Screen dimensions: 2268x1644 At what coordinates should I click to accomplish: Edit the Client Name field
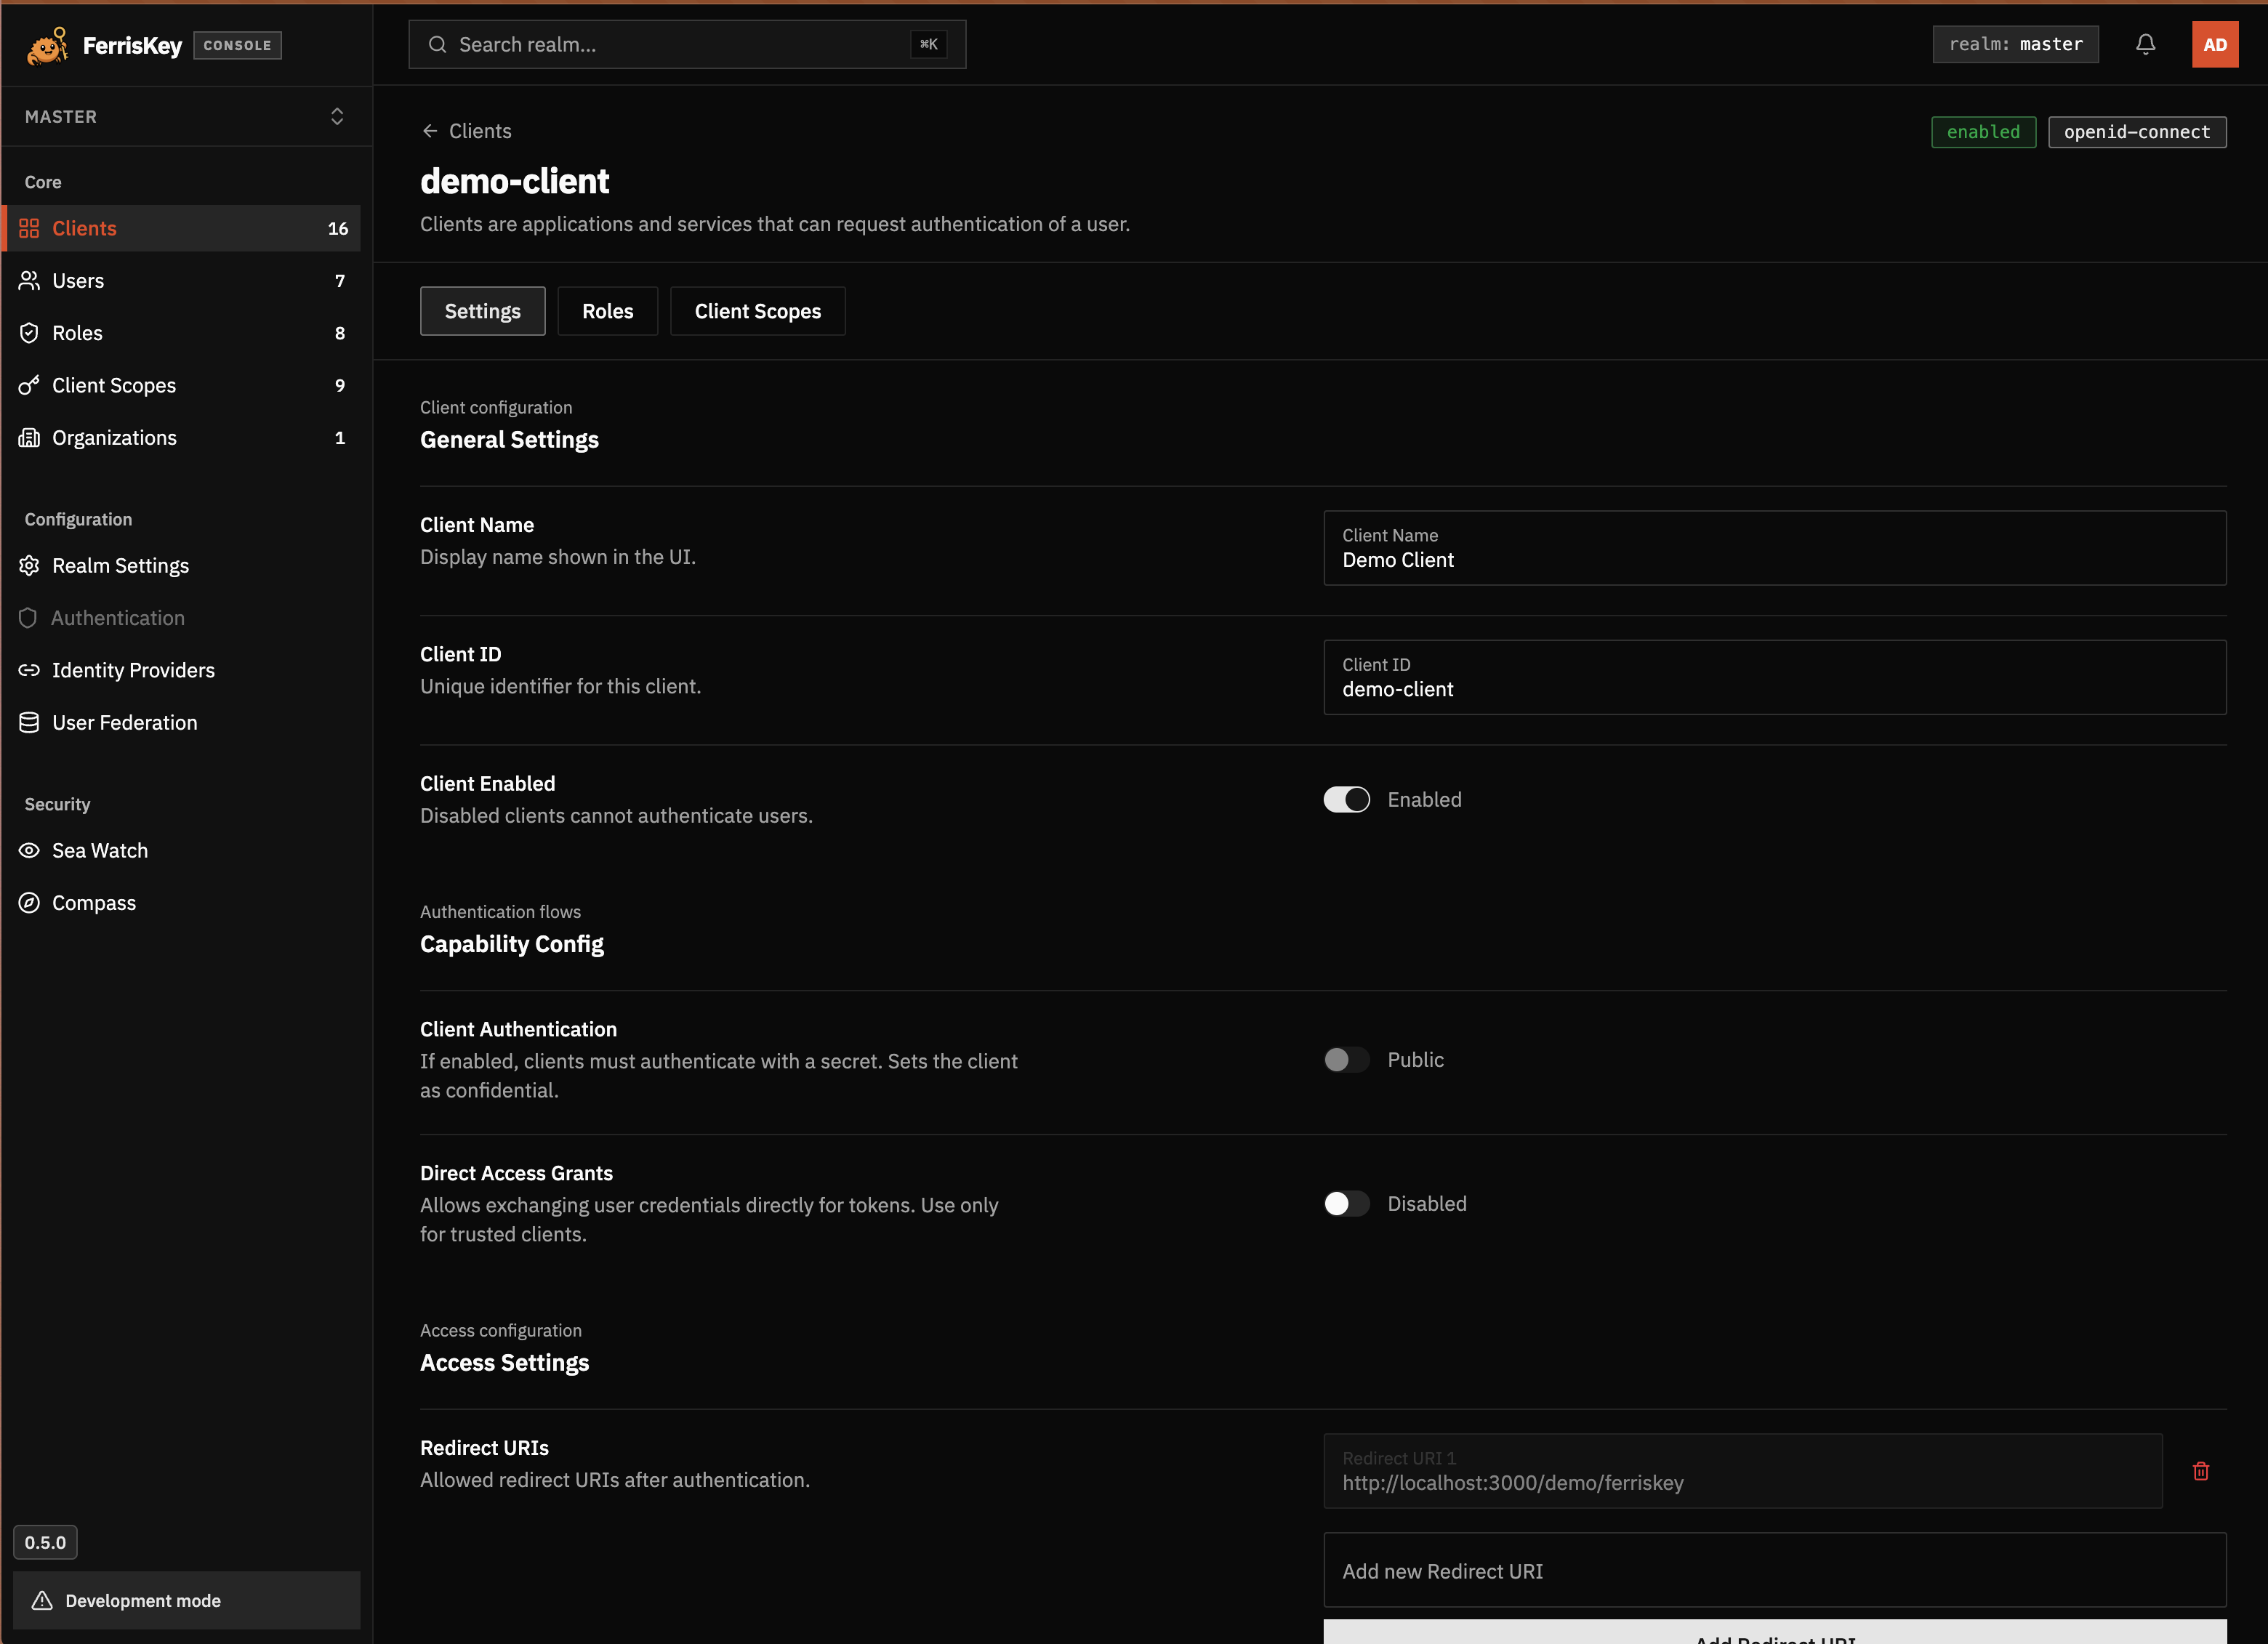pyautogui.click(x=1774, y=548)
